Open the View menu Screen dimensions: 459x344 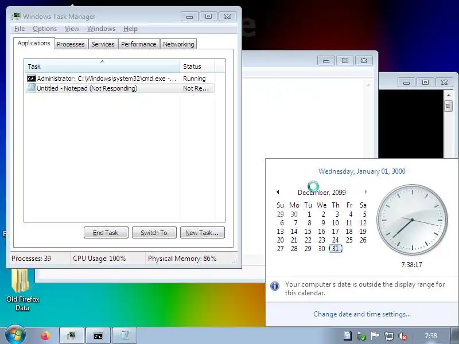tap(72, 29)
